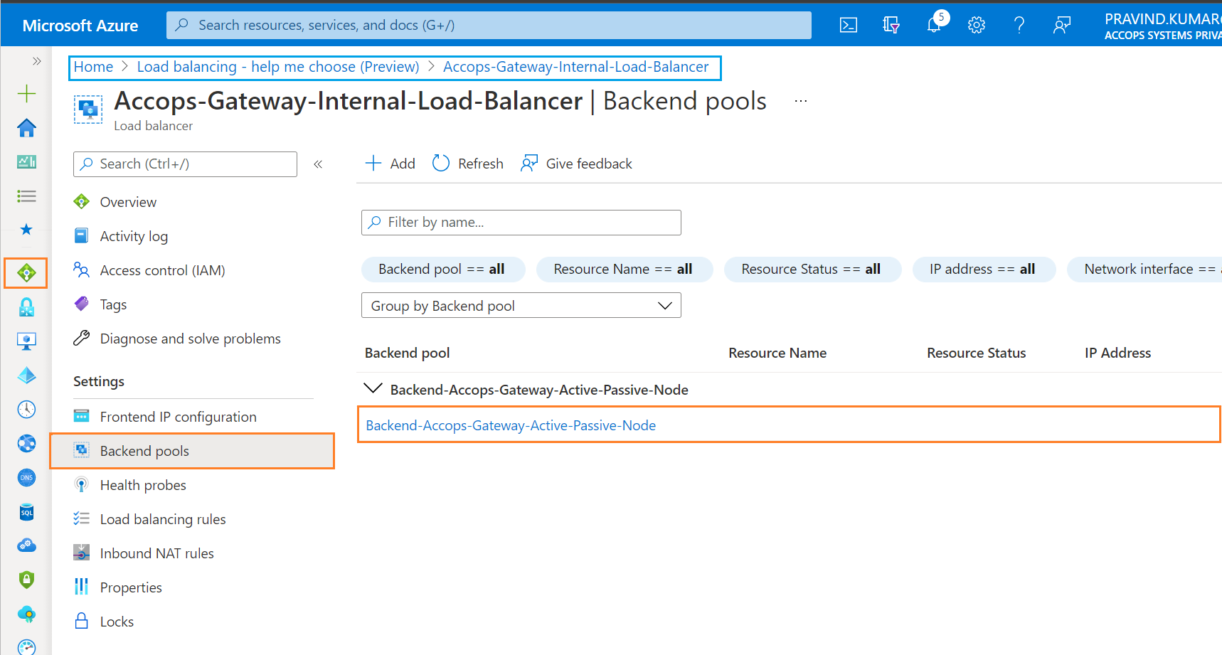
Task: Sort by Backend pool column header
Action: click(407, 353)
